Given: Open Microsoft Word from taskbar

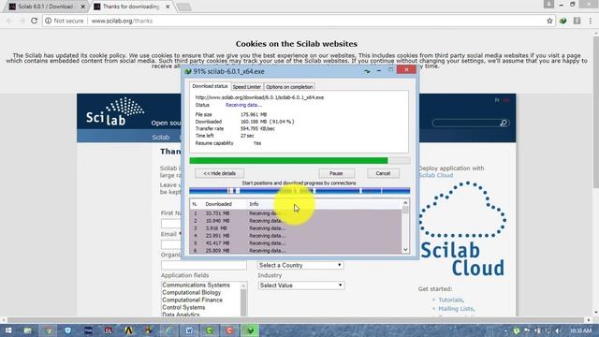Looking at the screenshot, I should pyautogui.click(x=189, y=330).
